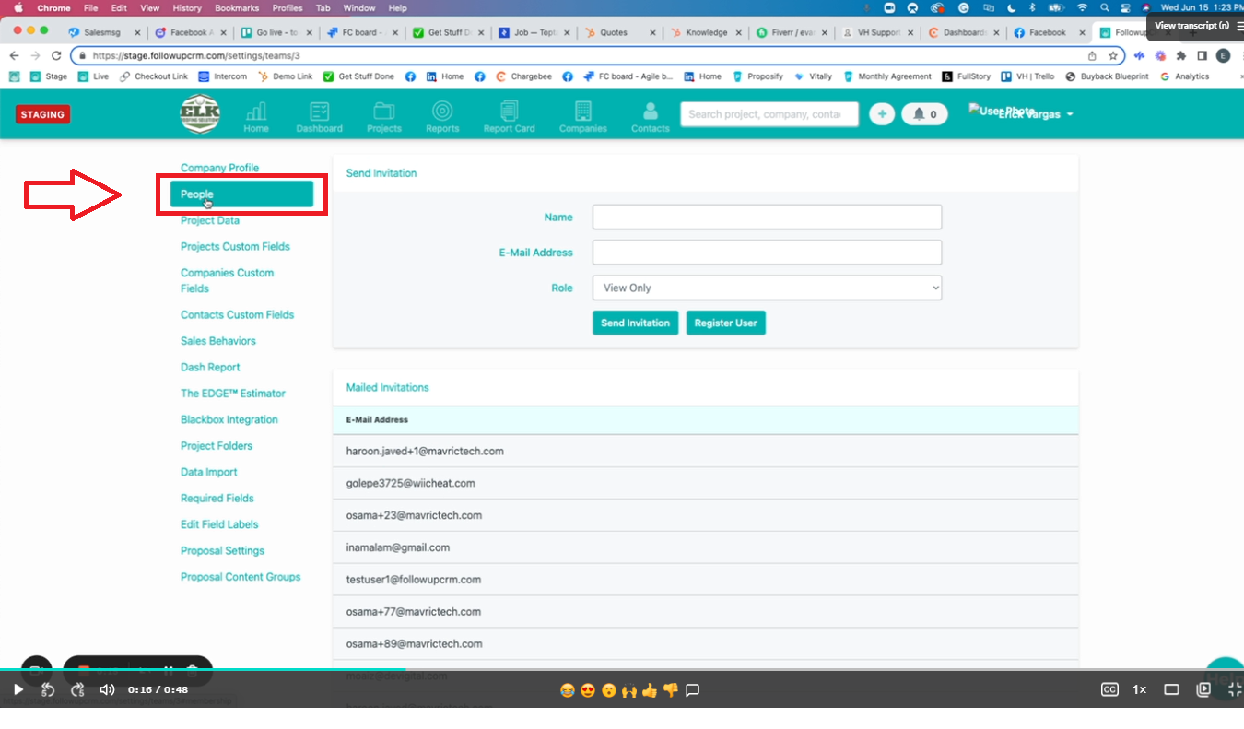Open the notifications bell showing 0
Image resolution: width=1244 pixels, height=729 pixels.
pyautogui.click(x=924, y=114)
